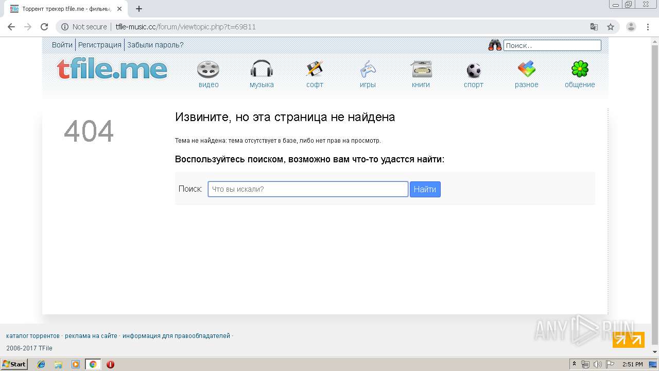Focus the header Поиск.. field
This screenshot has height=371, width=659.
click(x=552, y=45)
